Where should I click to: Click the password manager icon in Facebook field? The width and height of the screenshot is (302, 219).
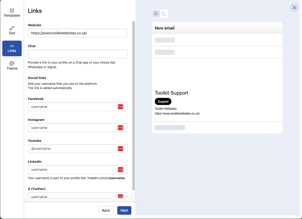(x=120, y=107)
